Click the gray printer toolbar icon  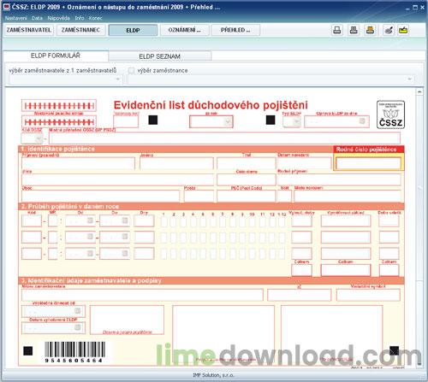pyautogui.click(x=354, y=30)
